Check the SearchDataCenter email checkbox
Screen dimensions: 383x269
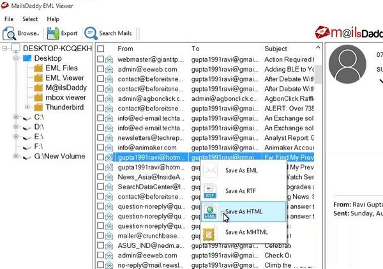(100, 187)
